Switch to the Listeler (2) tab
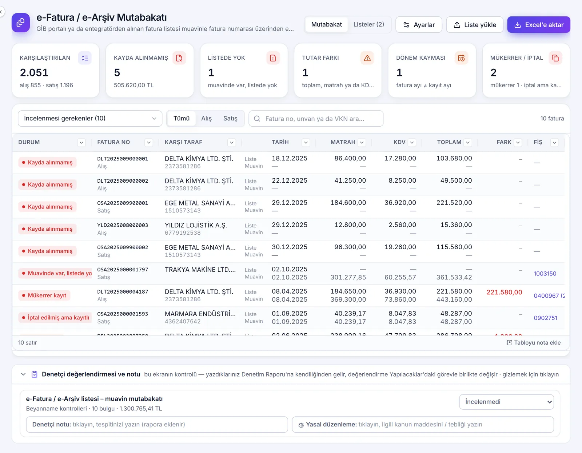The width and height of the screenshot is (582, 453). [x=368, y=24]
